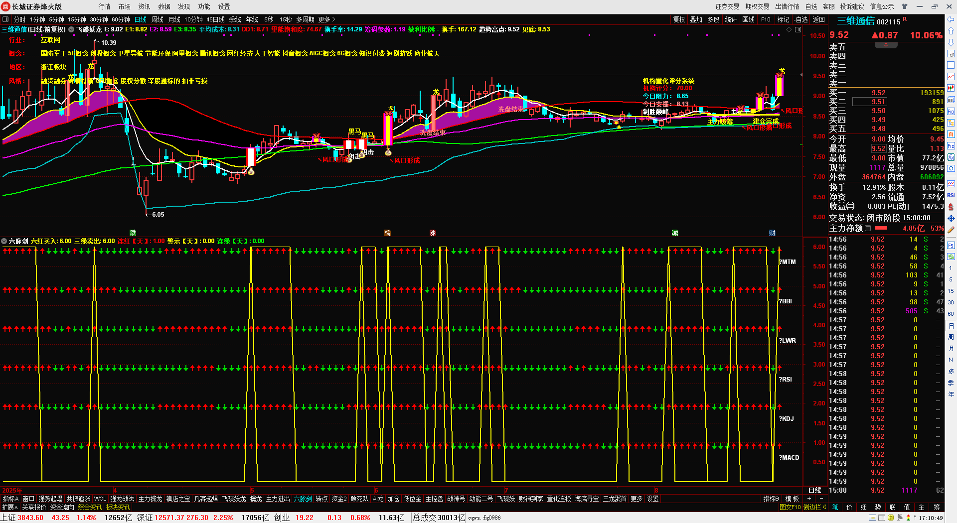The image size is (957, 523).
Task: Switch to the 60分钟 period tab
Action: pos(121,19)
